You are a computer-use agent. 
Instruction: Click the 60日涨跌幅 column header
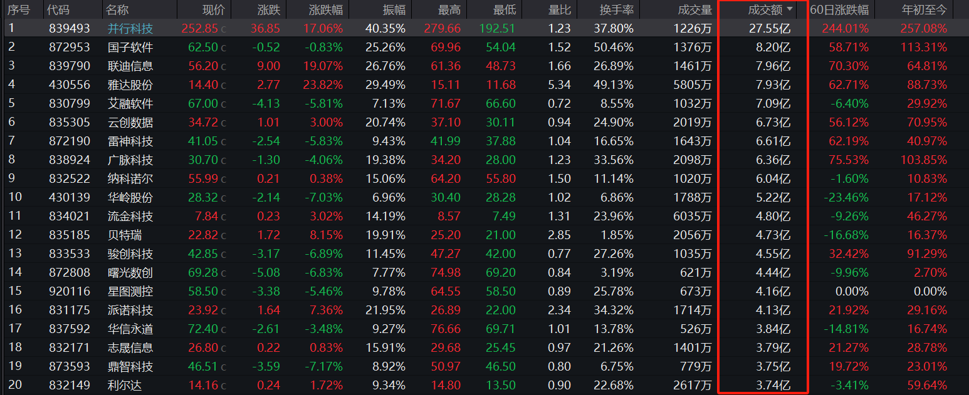[x=840, y=9]
